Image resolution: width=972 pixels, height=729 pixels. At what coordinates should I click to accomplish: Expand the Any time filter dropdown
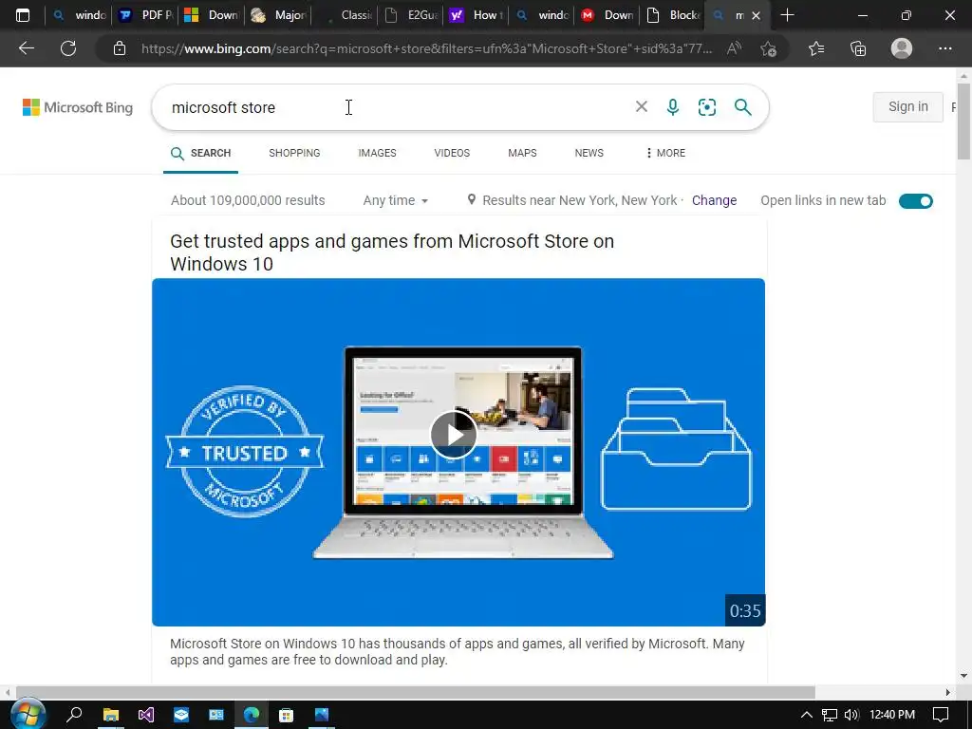[x=396, y=200]
